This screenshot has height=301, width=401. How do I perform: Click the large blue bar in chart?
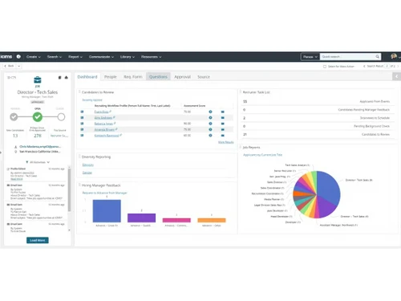coord(107,211)
